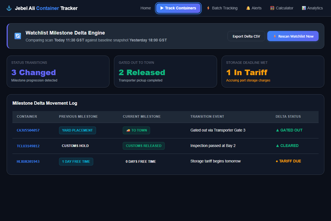Go to Batch Tracking
The width and height of the screenshot is (331, 221).
222,8
